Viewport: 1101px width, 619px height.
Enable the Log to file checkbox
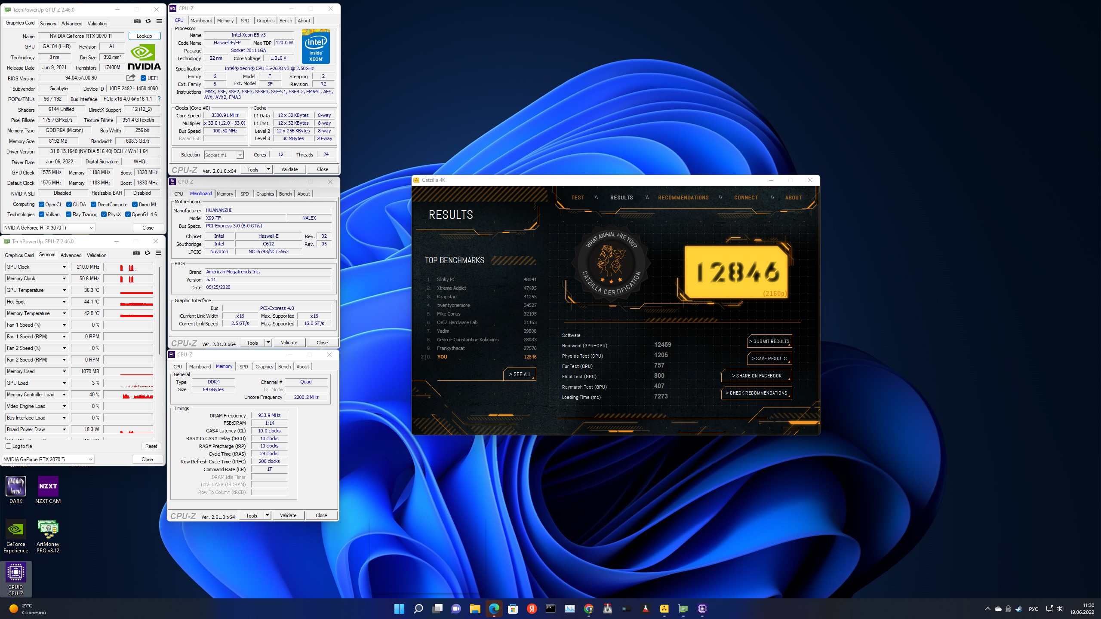[x=8, y=446]
